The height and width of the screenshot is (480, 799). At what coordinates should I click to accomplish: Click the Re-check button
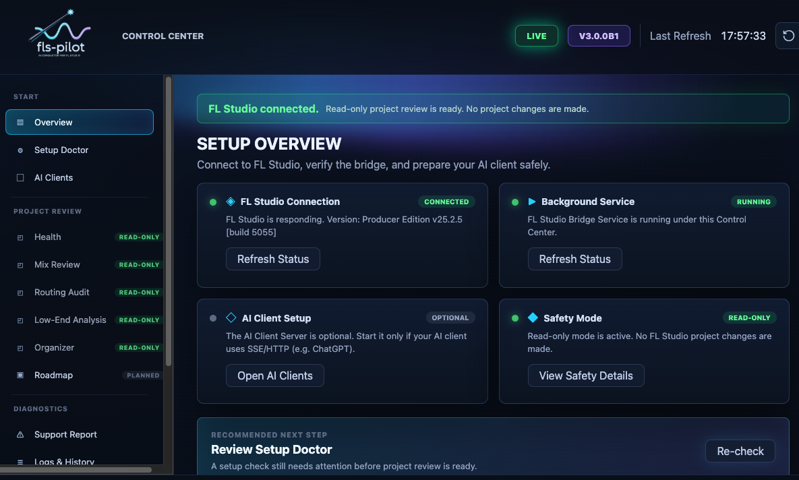click(740, 451)
